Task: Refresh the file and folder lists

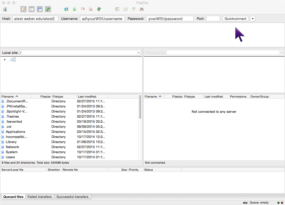Action: point(66,9)
